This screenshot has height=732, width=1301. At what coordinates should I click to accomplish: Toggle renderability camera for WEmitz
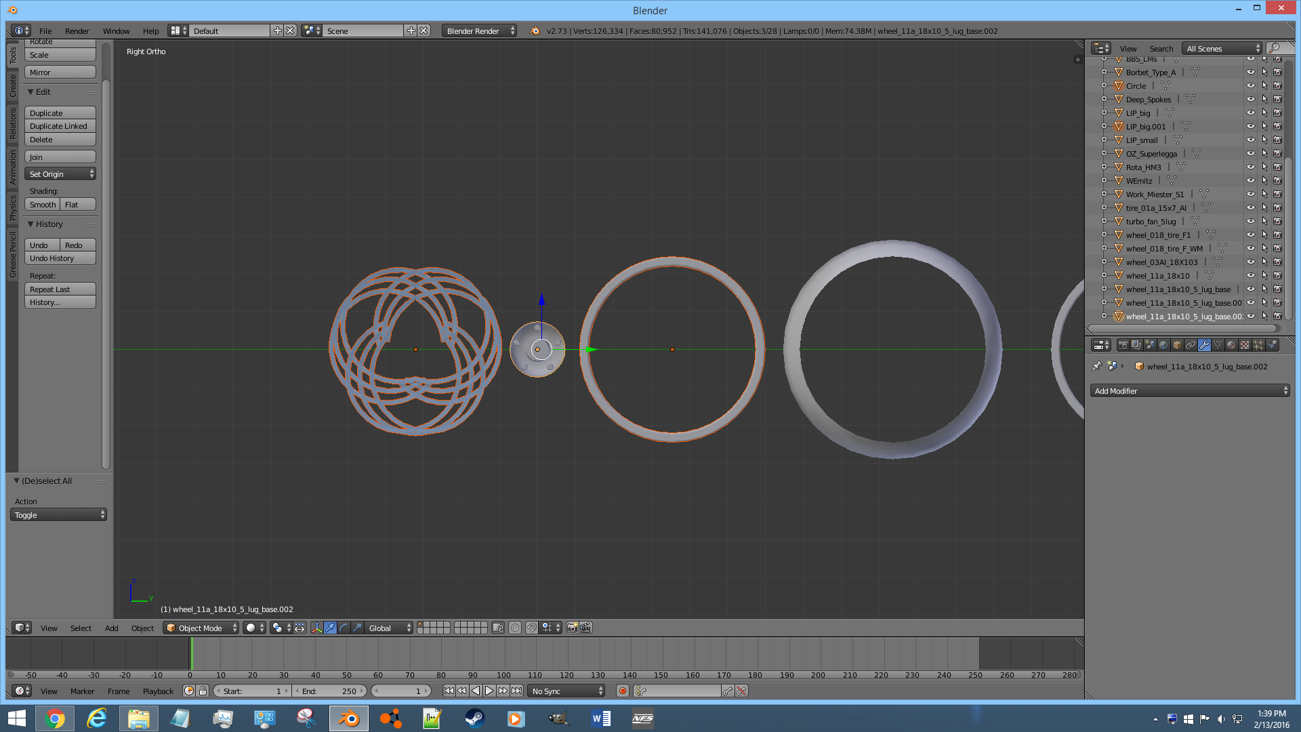click(1277, 180)
